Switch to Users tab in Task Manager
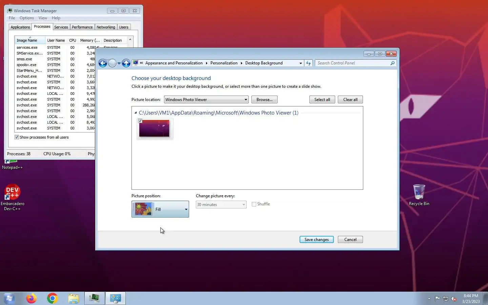 point(124,27)
